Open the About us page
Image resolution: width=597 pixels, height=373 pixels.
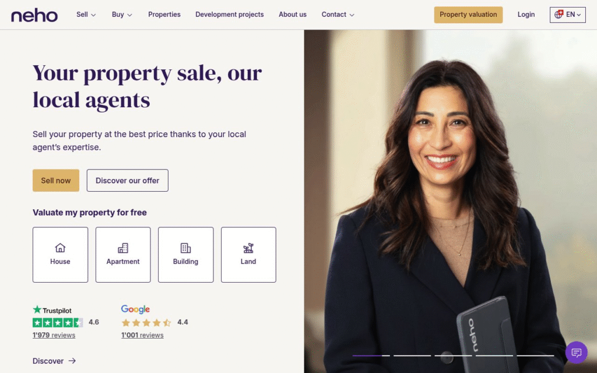[293, 15]
